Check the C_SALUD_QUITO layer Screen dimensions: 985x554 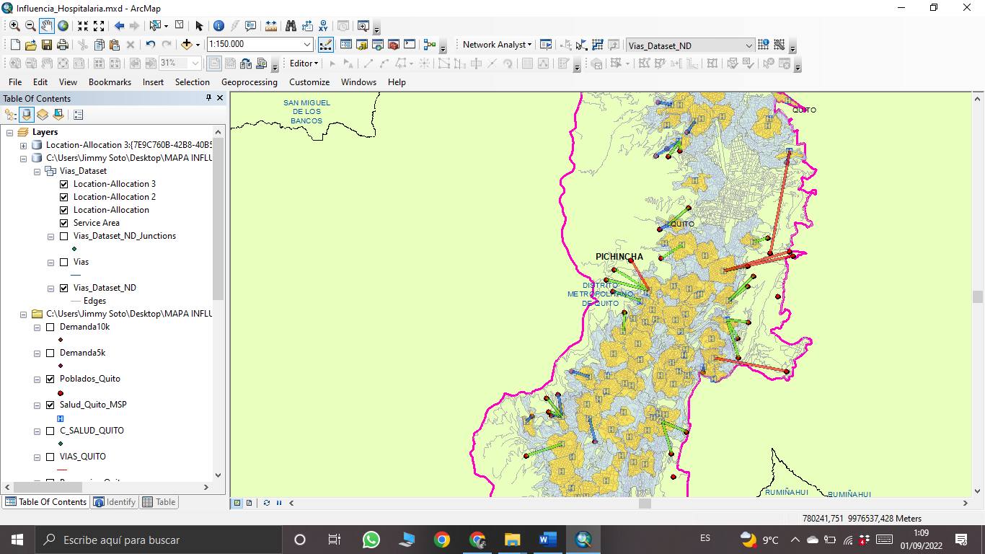[x=50, y=431]
